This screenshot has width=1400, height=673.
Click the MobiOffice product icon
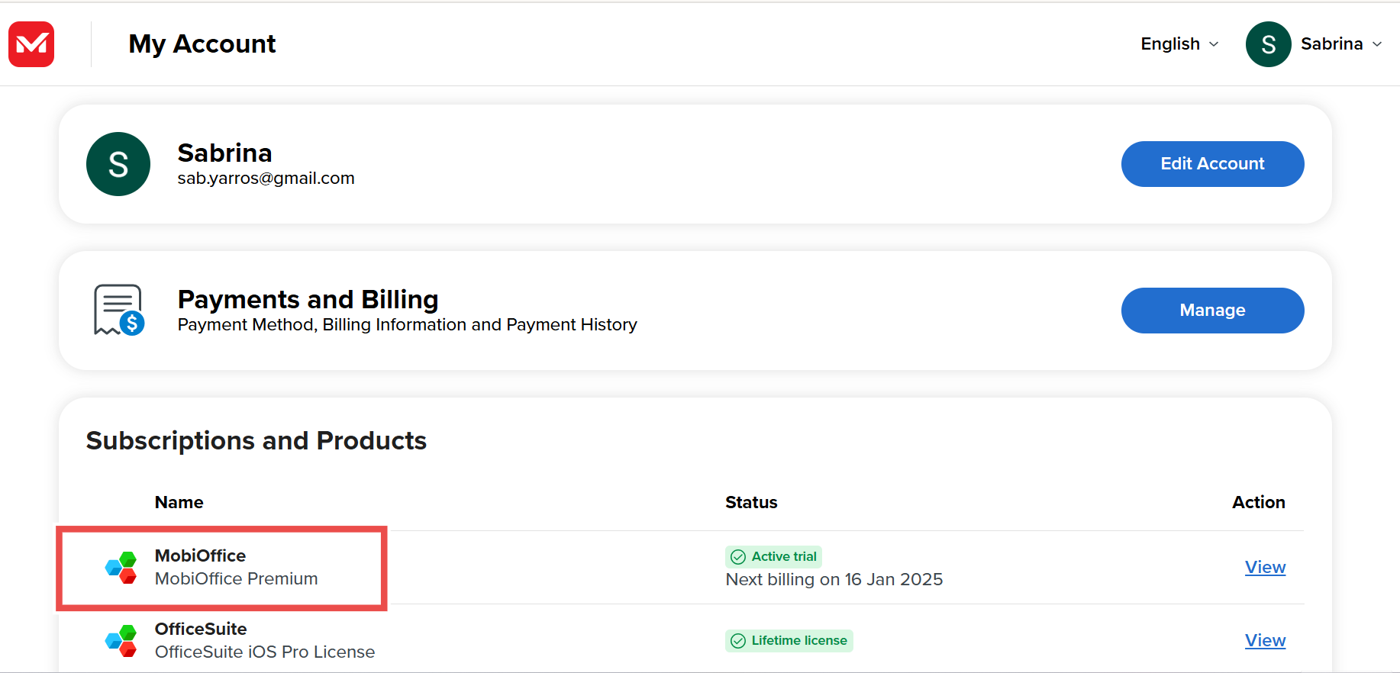pos(121,568)
